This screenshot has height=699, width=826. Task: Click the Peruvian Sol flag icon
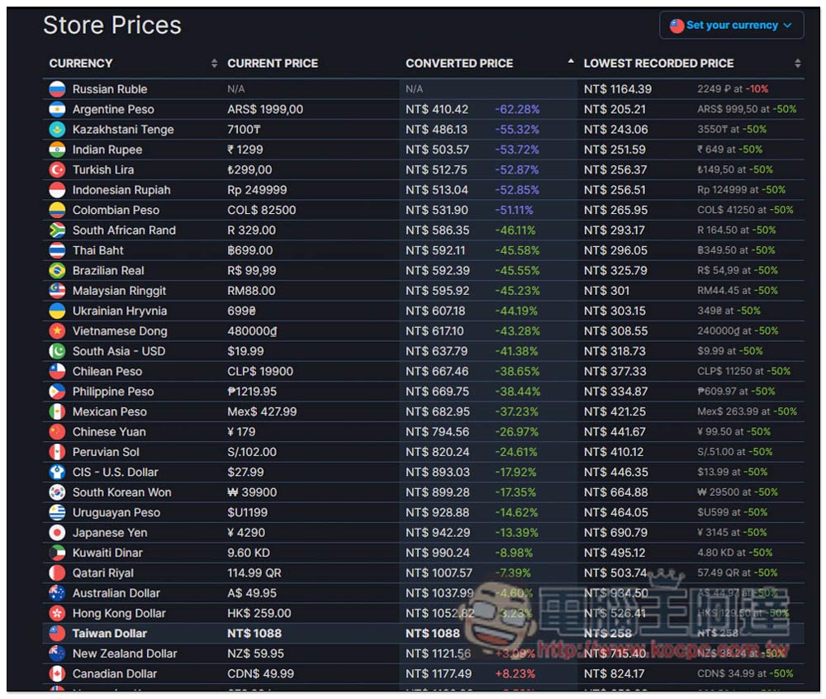[57, 451]
